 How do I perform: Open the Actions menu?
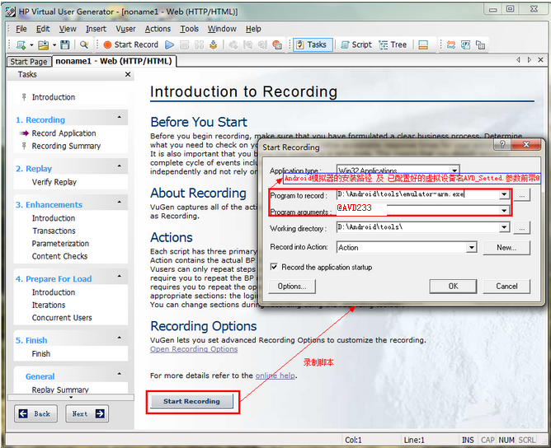click(x=158, y=29)
